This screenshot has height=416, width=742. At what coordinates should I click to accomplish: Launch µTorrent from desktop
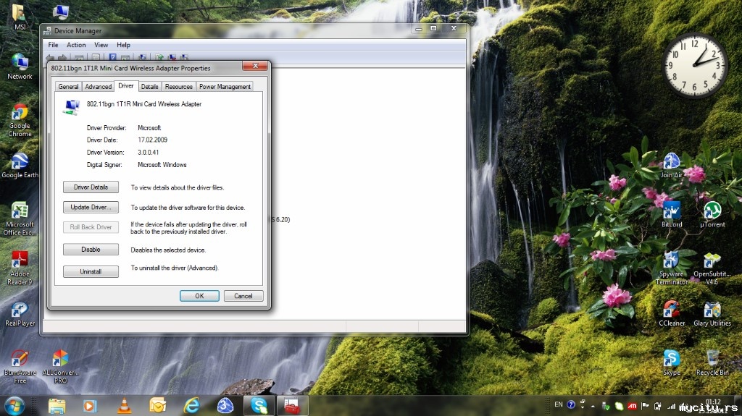click(712, 214)
